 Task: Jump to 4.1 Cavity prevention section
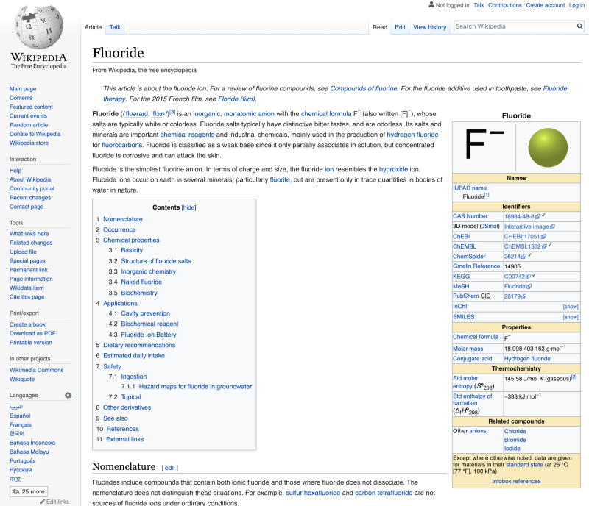coord(145,313)
